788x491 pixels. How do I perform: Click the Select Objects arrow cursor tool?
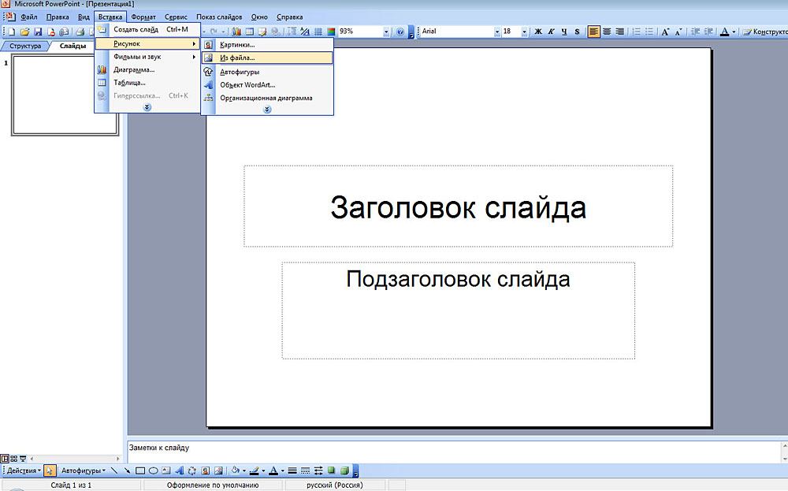tap(50, 471)
